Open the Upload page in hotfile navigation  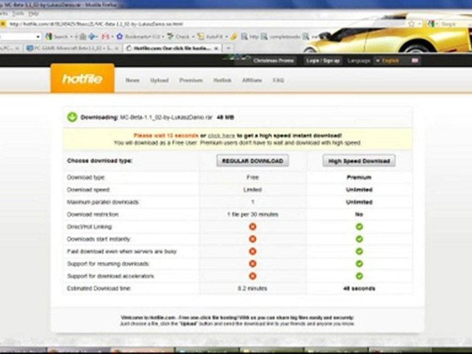point(159,80)
